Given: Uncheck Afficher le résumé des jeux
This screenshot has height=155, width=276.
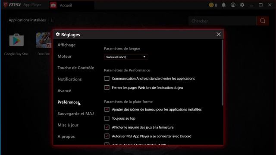Looking at the screenshot, I should [107, 127].
